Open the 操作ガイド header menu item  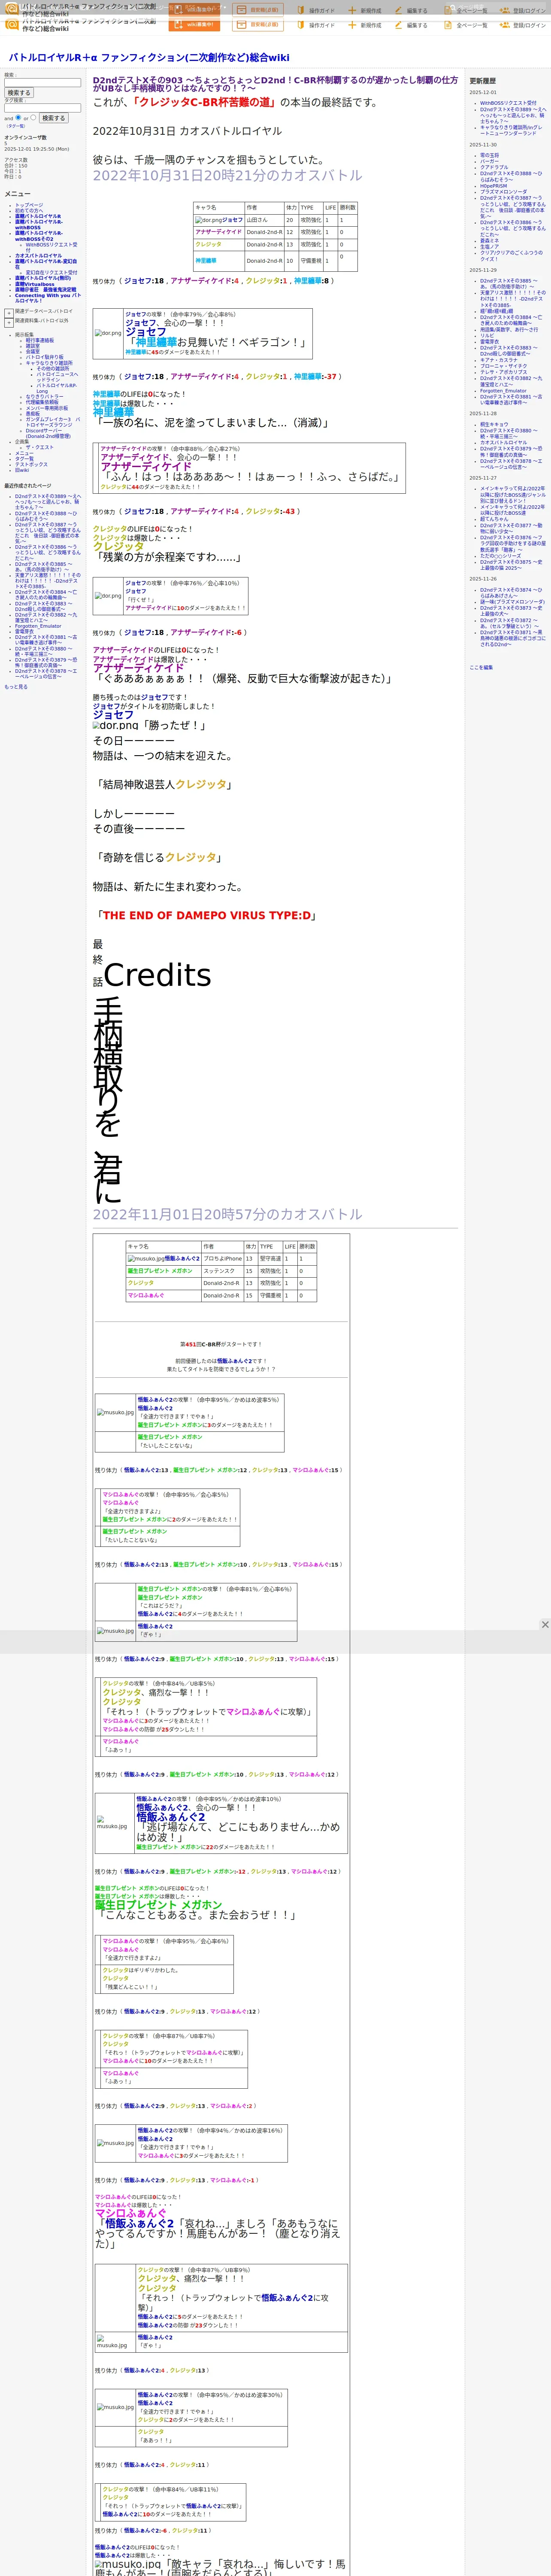322,25
